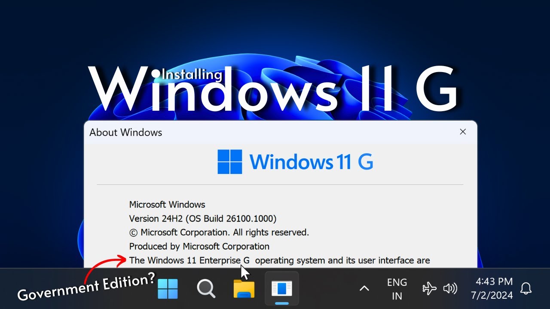Image resolution: width=550 pixels, height=309 pixels.
Task: Open the Windows Start menu
Action: click(168, 289)
